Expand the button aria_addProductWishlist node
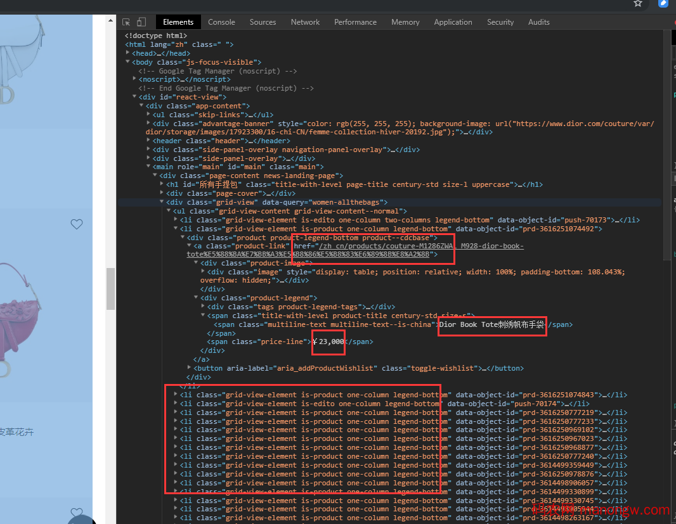The height and width of the screenshot is (524, 676). pyautogui.click(x=190, y=368)
